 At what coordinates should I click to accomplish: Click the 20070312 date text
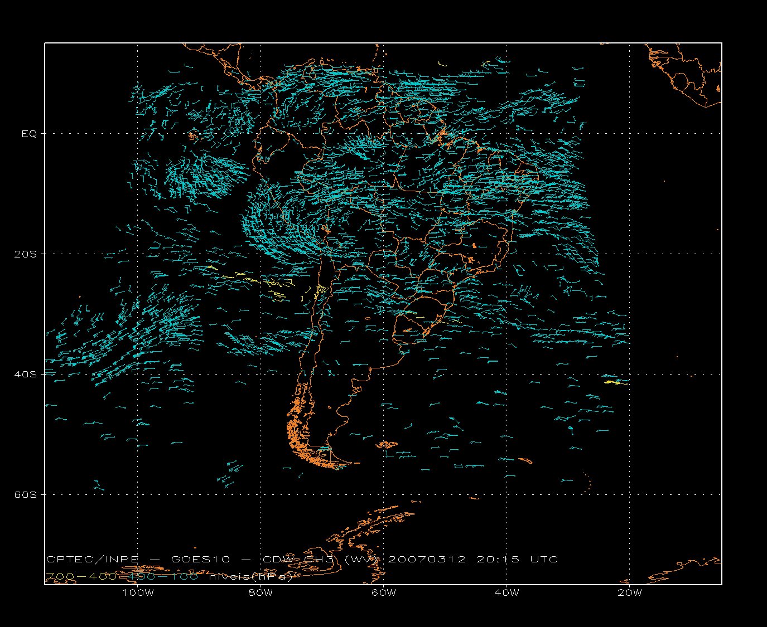426,559
